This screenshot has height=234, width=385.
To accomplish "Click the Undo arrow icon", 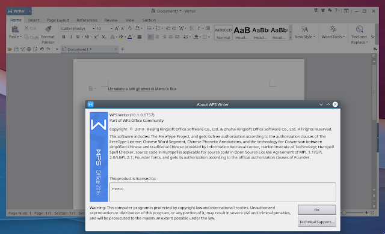I will coord(42,49).
